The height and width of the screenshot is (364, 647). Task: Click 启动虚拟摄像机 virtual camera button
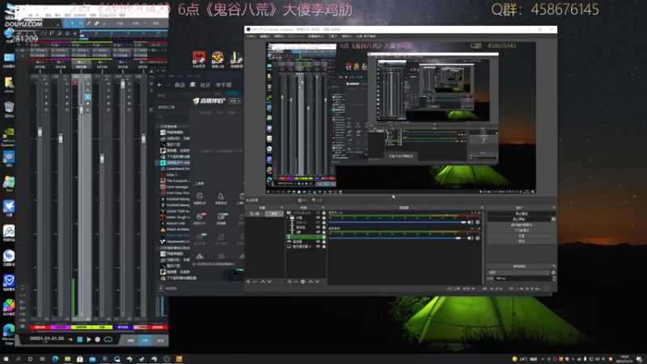coord(521,225)
